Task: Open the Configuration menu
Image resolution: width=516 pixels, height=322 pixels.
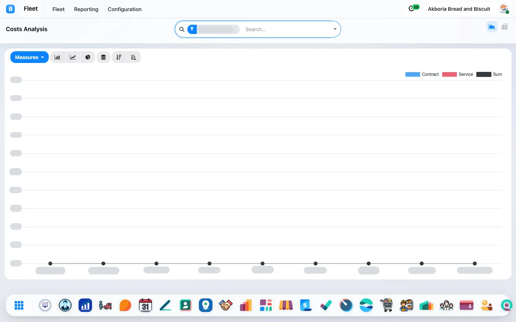Action: tap(125, 9)
